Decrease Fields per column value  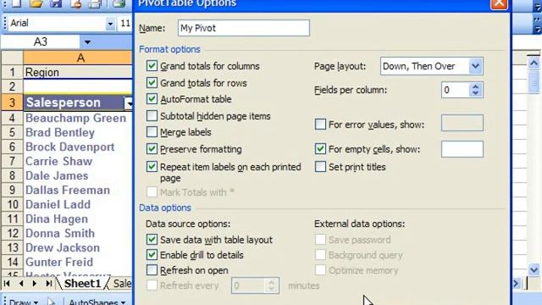coord(476,93)
